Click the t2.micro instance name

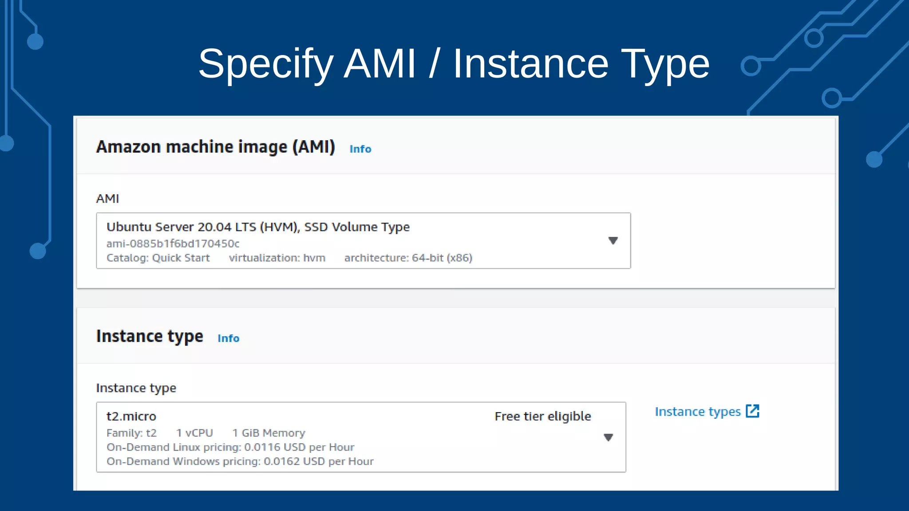pyautogui.click(x=131, y=417)
